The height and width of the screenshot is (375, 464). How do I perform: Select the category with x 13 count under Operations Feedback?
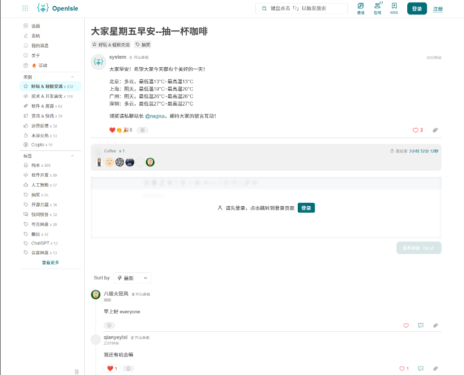(x=50, y=135)
